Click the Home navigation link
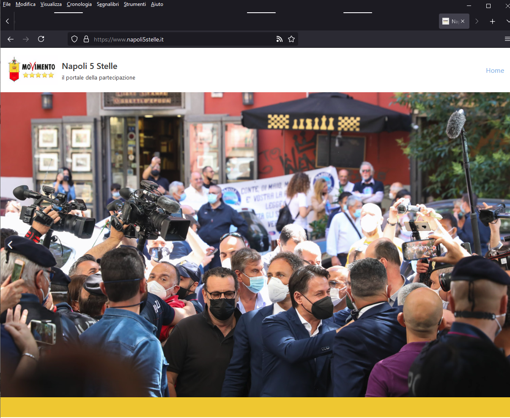510x418 pixels. (495, 71)
